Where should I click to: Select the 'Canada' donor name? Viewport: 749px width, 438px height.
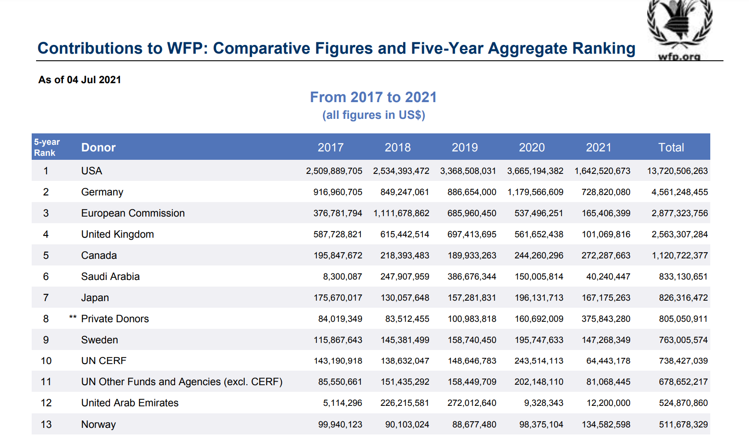tap(99, 255)
